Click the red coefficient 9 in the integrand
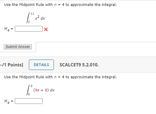Image resolution: width=156 pixels, height=114 pixels. point(36,90)
